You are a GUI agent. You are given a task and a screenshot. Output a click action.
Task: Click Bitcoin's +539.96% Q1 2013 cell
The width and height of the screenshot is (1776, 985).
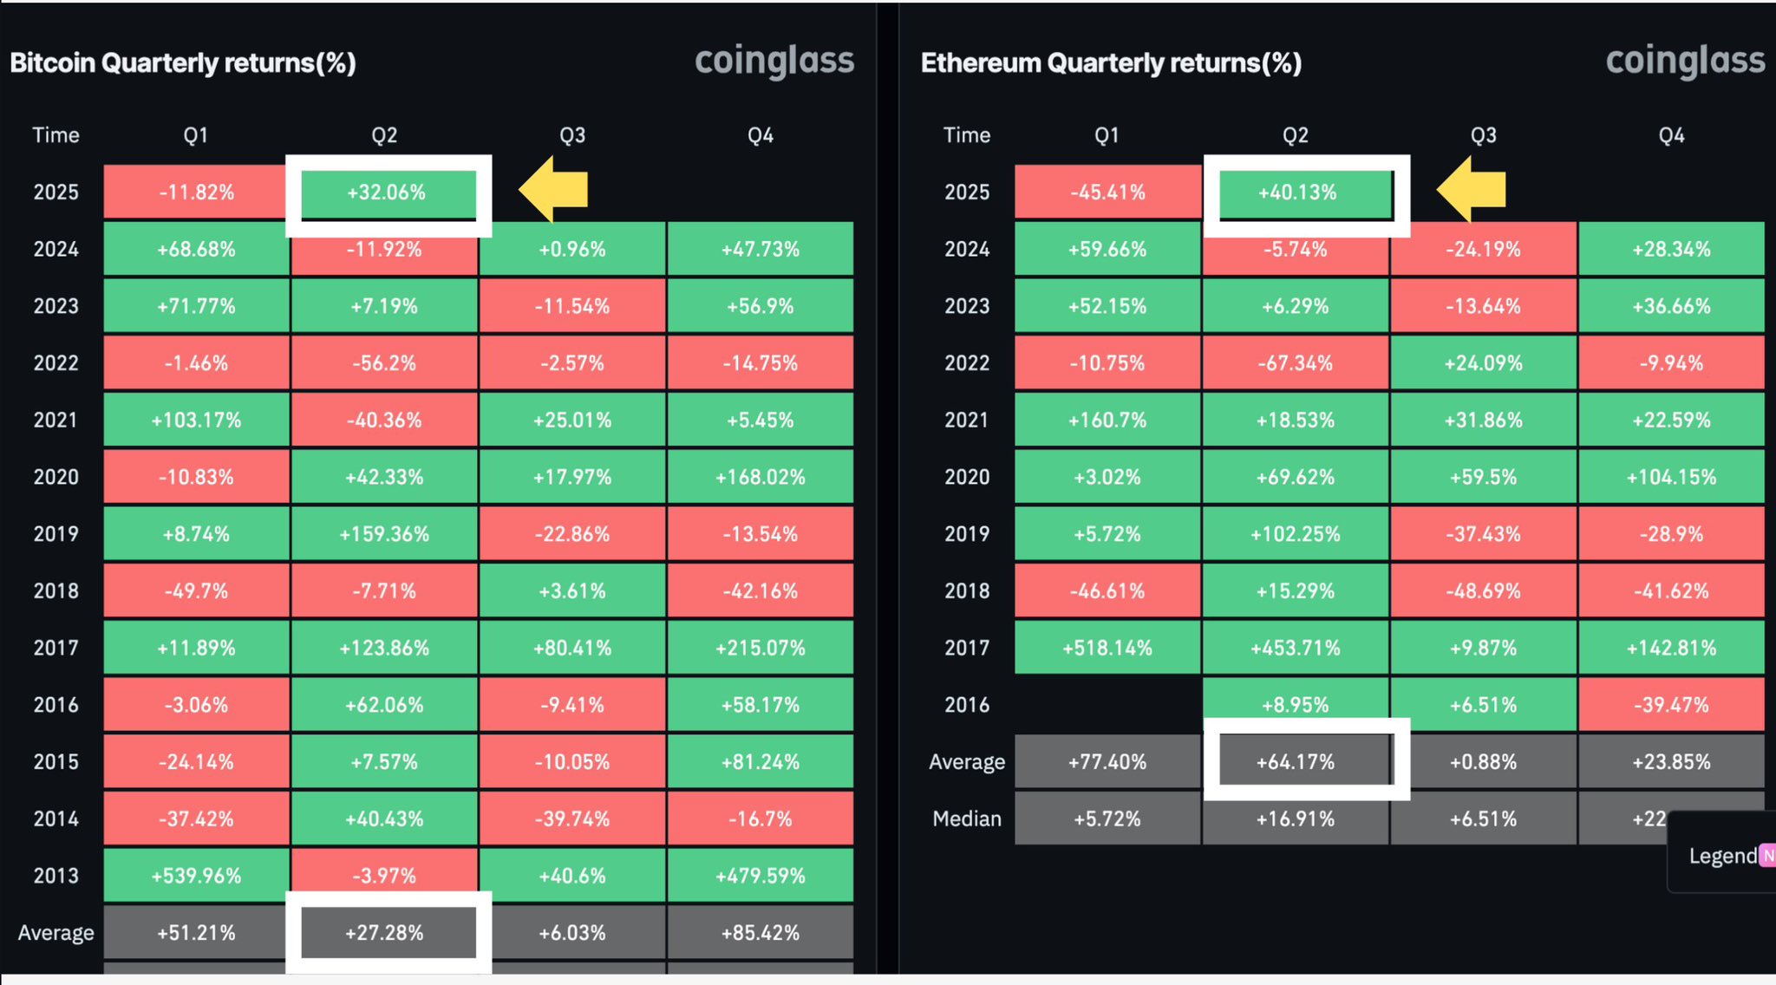pos(197,876)
